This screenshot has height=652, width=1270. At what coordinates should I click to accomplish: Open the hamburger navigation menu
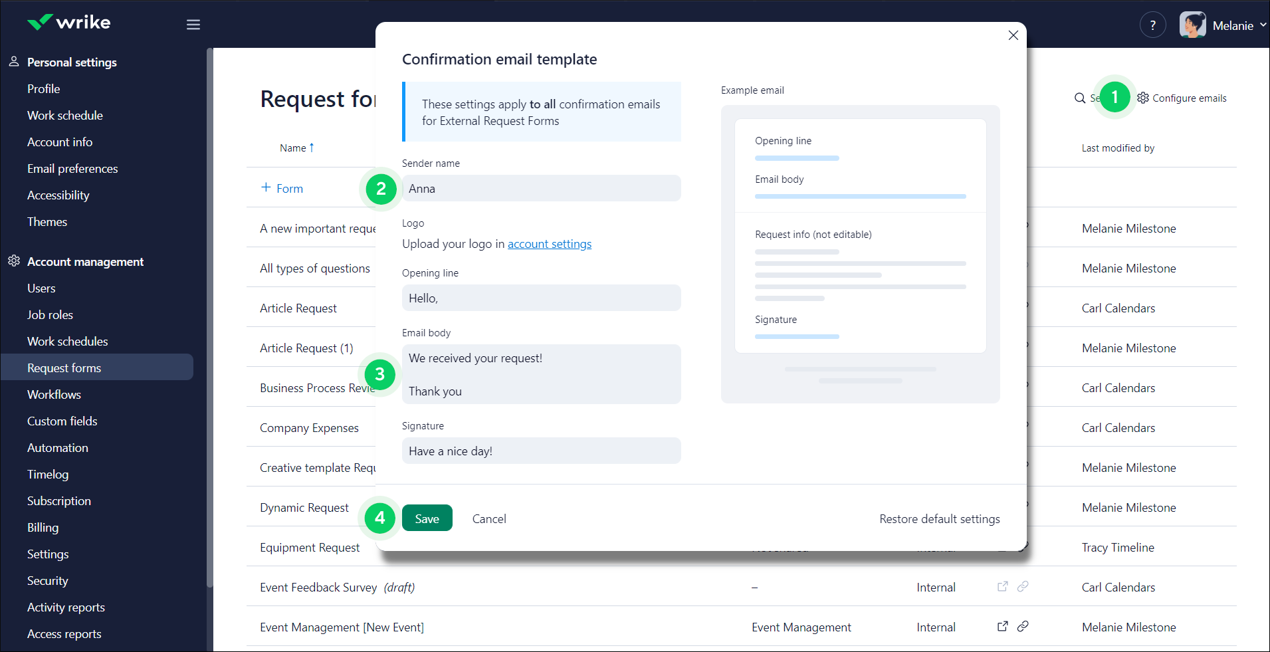pyautogui.click(x=193, y=25)
